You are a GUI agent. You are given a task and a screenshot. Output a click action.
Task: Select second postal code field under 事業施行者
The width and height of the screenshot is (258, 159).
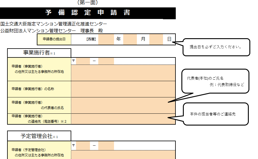(x=106, y=61)
